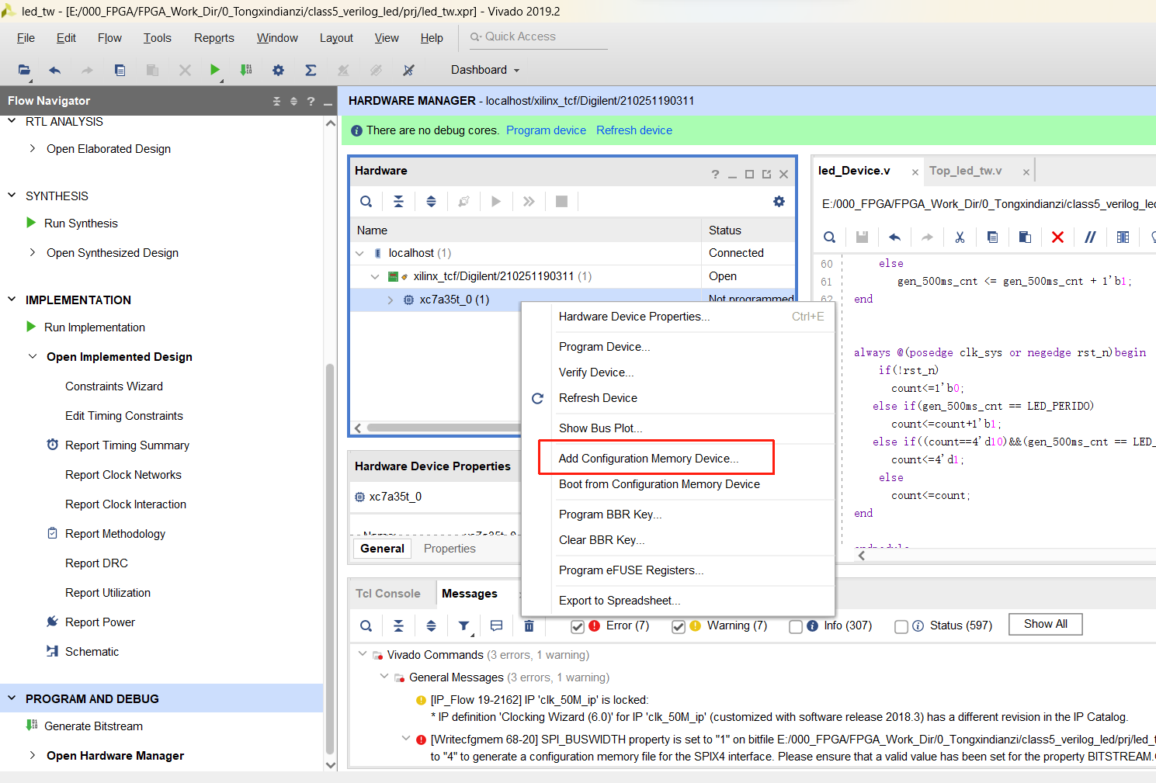The height and width of the screenshot is (783, 1156).
Task: Enable the Status (597) checkbox
Action: tap(901, 626)
